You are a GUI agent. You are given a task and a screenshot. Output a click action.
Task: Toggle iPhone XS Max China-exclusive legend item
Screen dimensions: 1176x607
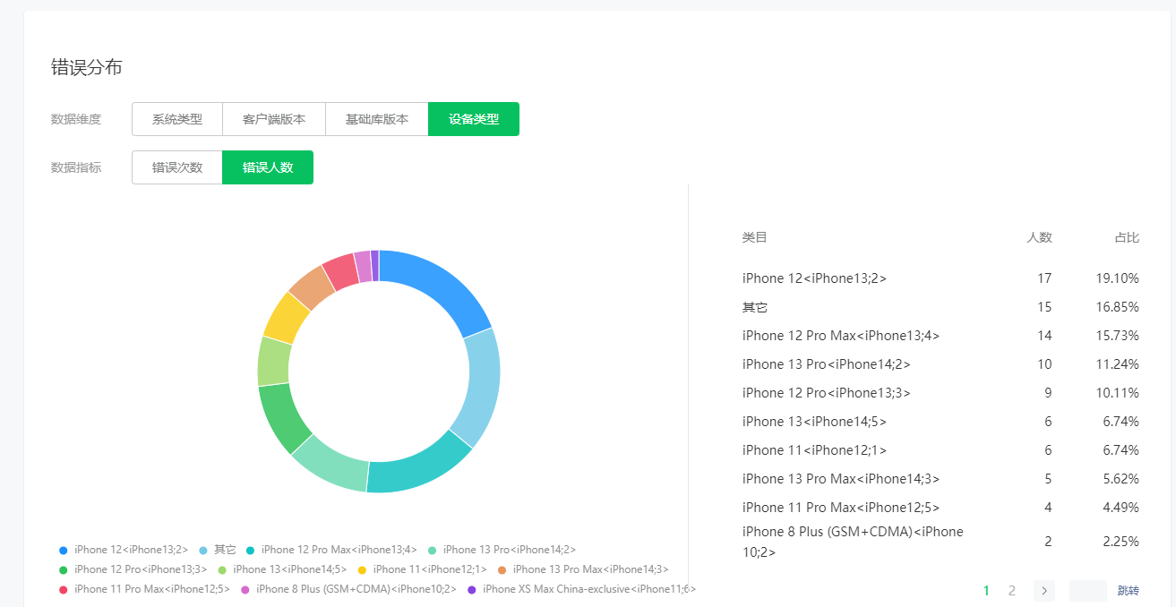[581, 589]
